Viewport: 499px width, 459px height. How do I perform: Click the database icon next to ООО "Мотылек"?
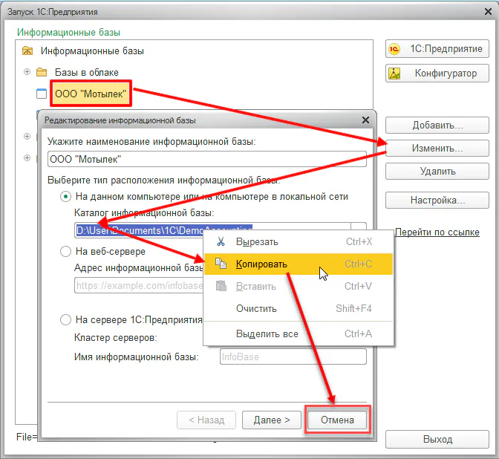(x=42, y=94)
